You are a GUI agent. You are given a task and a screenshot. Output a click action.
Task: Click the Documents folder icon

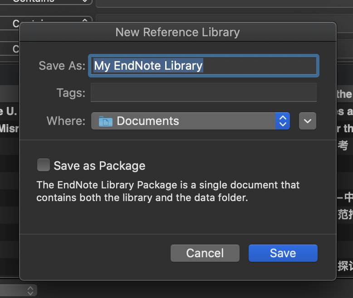[106, 121]
